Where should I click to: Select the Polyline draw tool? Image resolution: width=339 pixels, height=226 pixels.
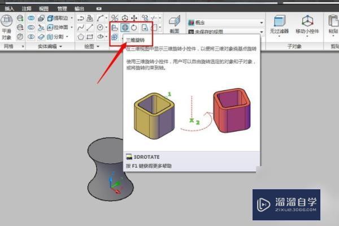(81, 18)
